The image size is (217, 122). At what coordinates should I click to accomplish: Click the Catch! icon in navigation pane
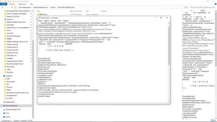4,117
